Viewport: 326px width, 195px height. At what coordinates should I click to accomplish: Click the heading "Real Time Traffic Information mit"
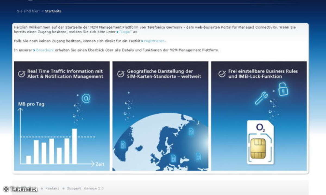tap(65, 71)
